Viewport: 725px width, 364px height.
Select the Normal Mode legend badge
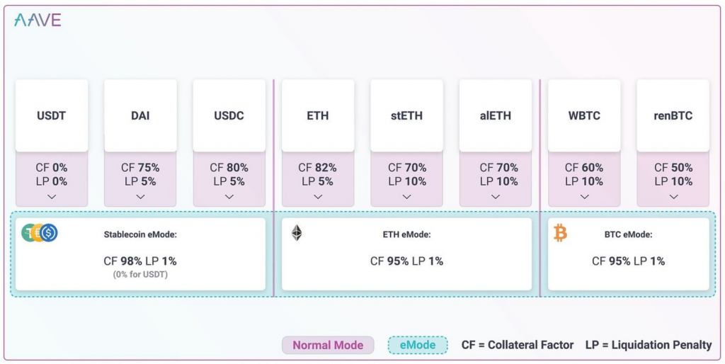(328, 345)
